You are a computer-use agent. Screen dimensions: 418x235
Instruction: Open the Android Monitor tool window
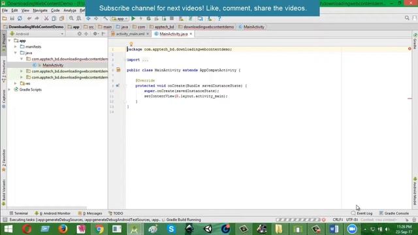52,213
